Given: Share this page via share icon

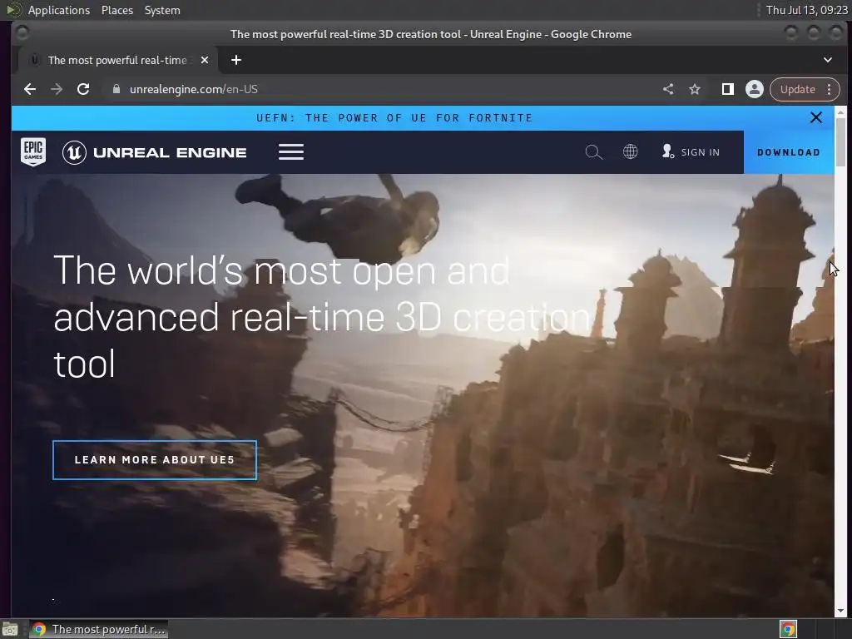Looking at the screenshot, I should 668,89.
